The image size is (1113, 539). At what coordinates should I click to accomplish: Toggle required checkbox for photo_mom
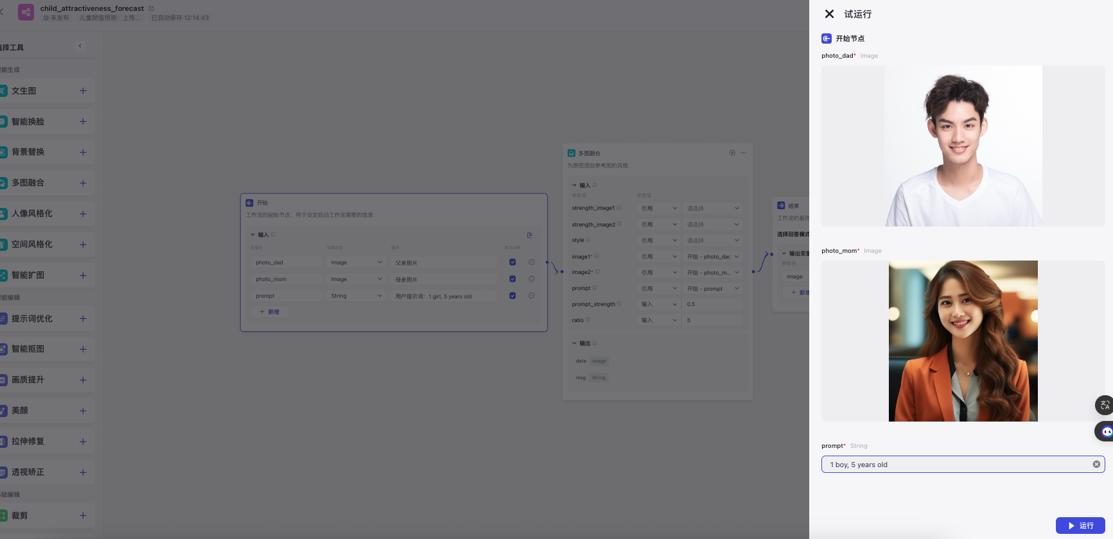point(513,278)
